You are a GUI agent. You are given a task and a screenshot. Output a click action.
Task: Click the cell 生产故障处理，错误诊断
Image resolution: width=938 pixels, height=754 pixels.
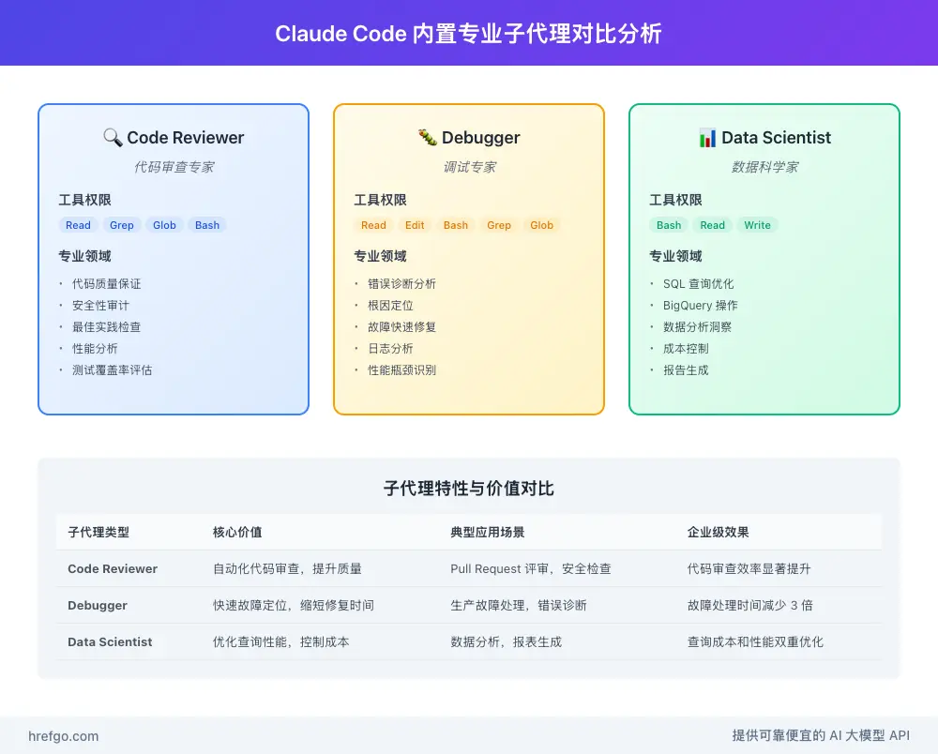(x=519, y=605)
